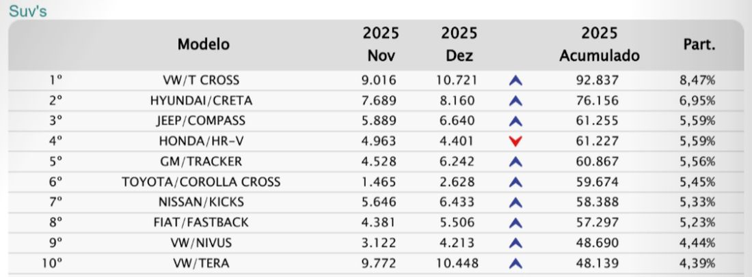This screenshot has height=277, width=752.
Task: Click the blue up arrow for HYUNDAI/CRETA
Action: [515, 101]
